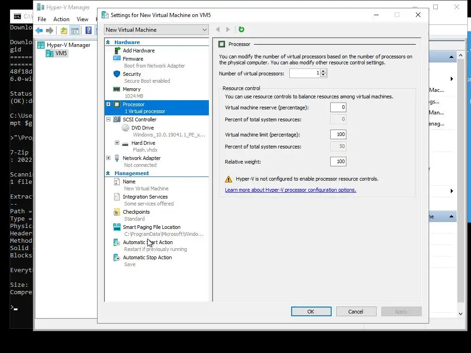The width and height of the screenshot is (471, 353).
Task: Click the Checkpoints icon
Action: click(x=116, y=212)
